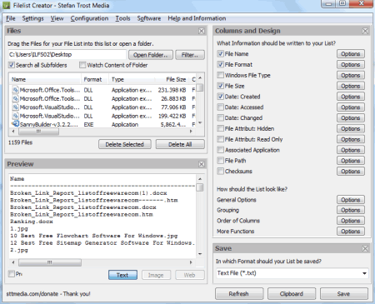Click the Preview vertical scroll down arrow

click(x=200, y=254)
